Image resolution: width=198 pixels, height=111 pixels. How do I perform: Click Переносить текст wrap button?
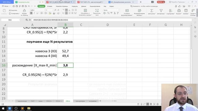click(97, 12)
